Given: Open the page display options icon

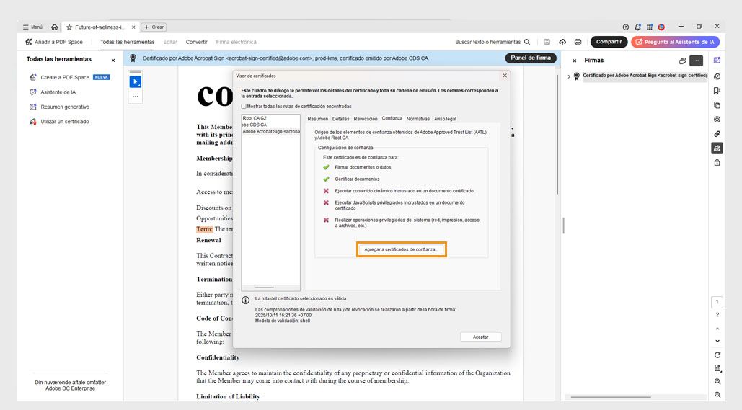Looking at the screenshot, I should 717,368.
